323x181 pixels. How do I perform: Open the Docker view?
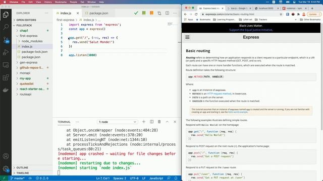click(x=6, y=90)
